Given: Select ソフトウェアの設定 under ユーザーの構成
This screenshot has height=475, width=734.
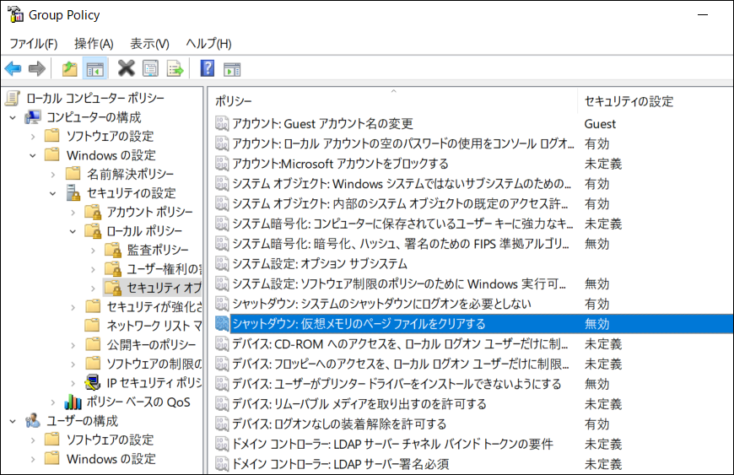Looking at the screenshot, I should pos(110,440).
